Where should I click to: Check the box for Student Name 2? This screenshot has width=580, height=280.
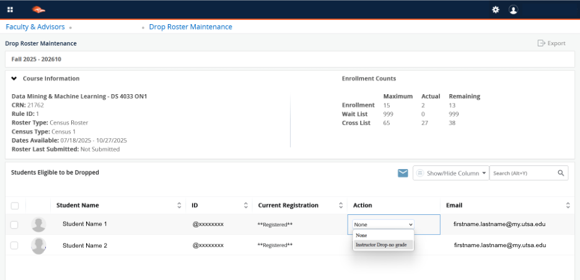(15, 245)
